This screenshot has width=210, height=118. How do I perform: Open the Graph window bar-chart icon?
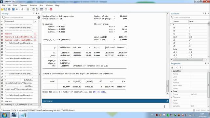pyautogui.click(x=22, y=9)
